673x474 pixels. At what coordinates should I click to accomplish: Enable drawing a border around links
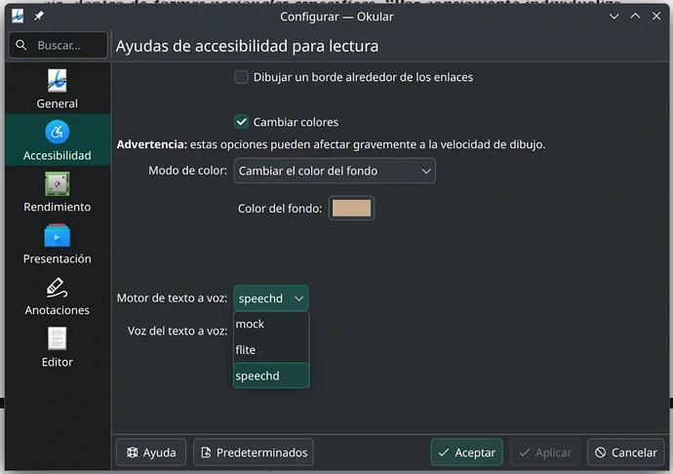pos(242,77)
